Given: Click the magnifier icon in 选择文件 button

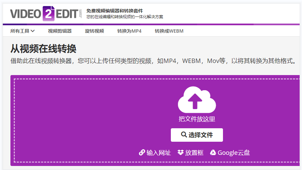Looking at the screenshot, I should point(184,135).
